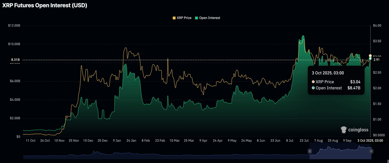Viewport: 389px width, 163px height.
Task: Click the 23 Jul x-axis date tick
Action: 304,140
